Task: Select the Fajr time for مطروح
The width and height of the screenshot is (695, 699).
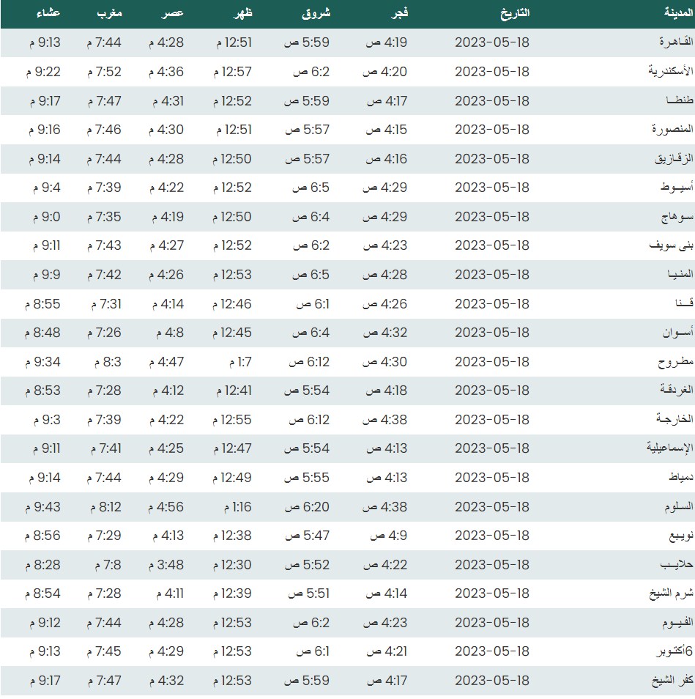Action: [386, 361]
